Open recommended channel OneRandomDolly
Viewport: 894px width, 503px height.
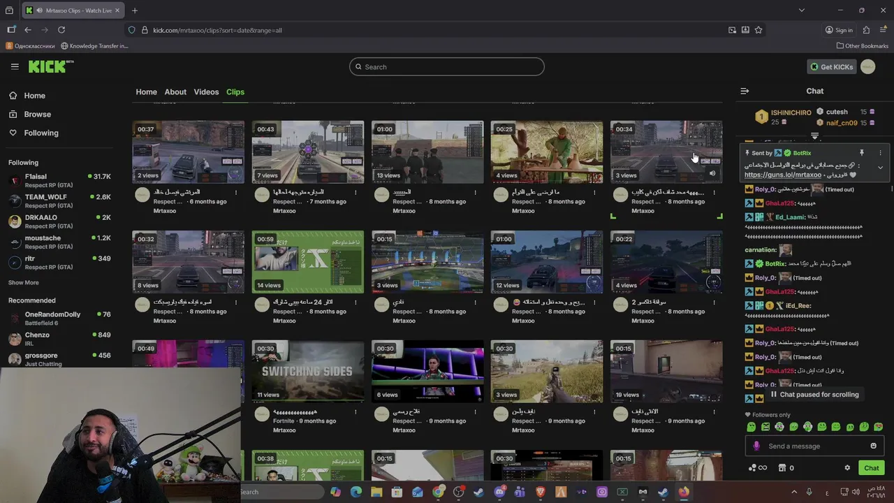59,318
